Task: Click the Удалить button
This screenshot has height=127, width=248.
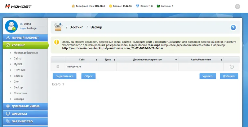Action: [208, 76]
